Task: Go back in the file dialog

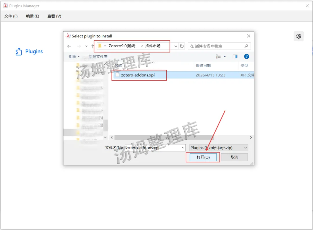Action: click(x=69, y=46)
